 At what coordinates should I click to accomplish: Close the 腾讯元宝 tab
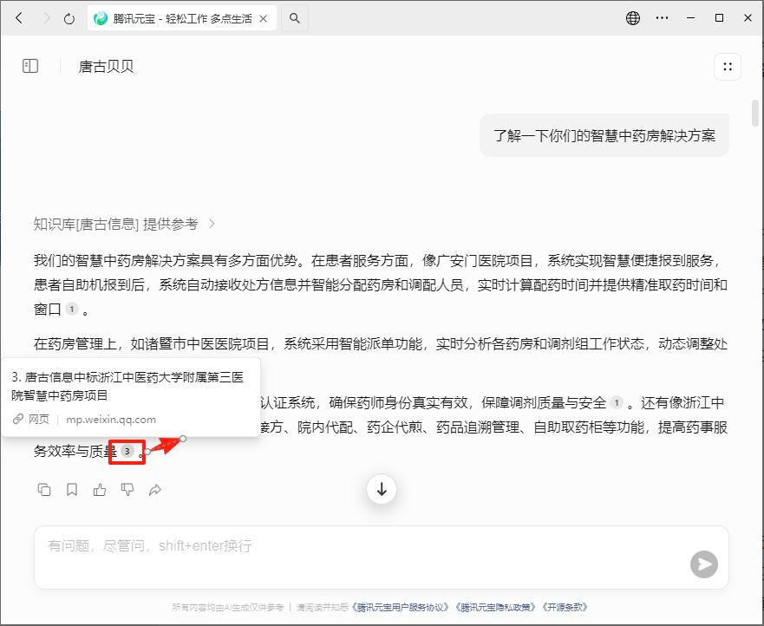point(263,18)
